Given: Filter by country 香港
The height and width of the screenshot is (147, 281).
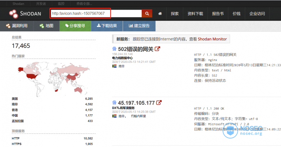Looking at the screenshot, I should [x=15, y=110].
